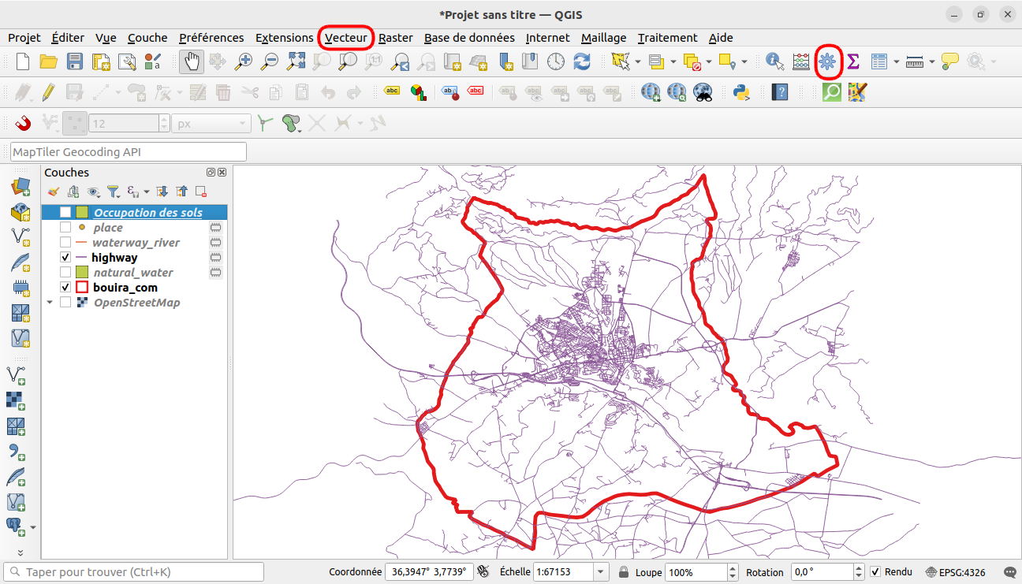Click the highway layer name
Screen dimensions: 1022x584
coord(114,258)
